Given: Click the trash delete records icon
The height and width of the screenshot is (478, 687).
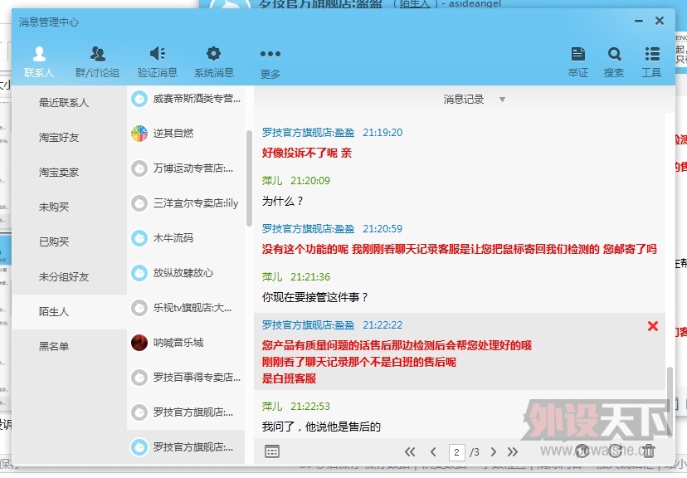Looking at the screenshot, I should [649, 451].
